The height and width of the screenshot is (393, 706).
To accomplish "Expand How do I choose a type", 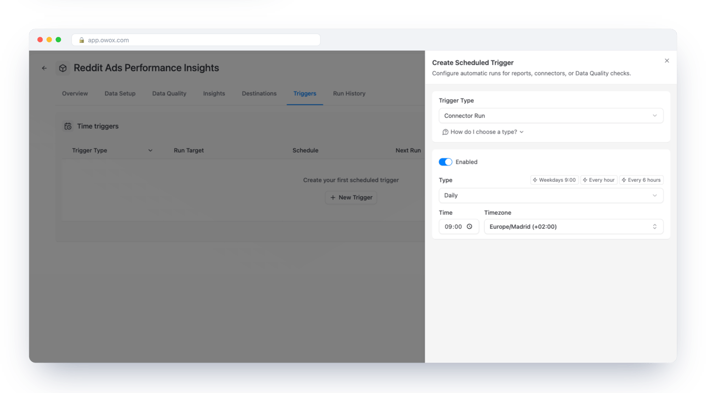I will (483, 132).
